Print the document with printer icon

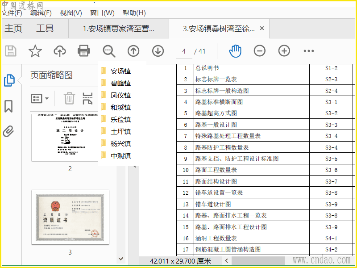[84, 51]
